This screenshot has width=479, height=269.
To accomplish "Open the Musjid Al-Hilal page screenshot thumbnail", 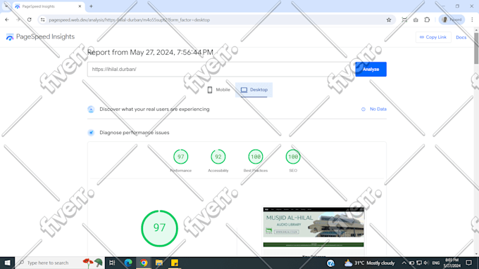I will coord(313,231).
